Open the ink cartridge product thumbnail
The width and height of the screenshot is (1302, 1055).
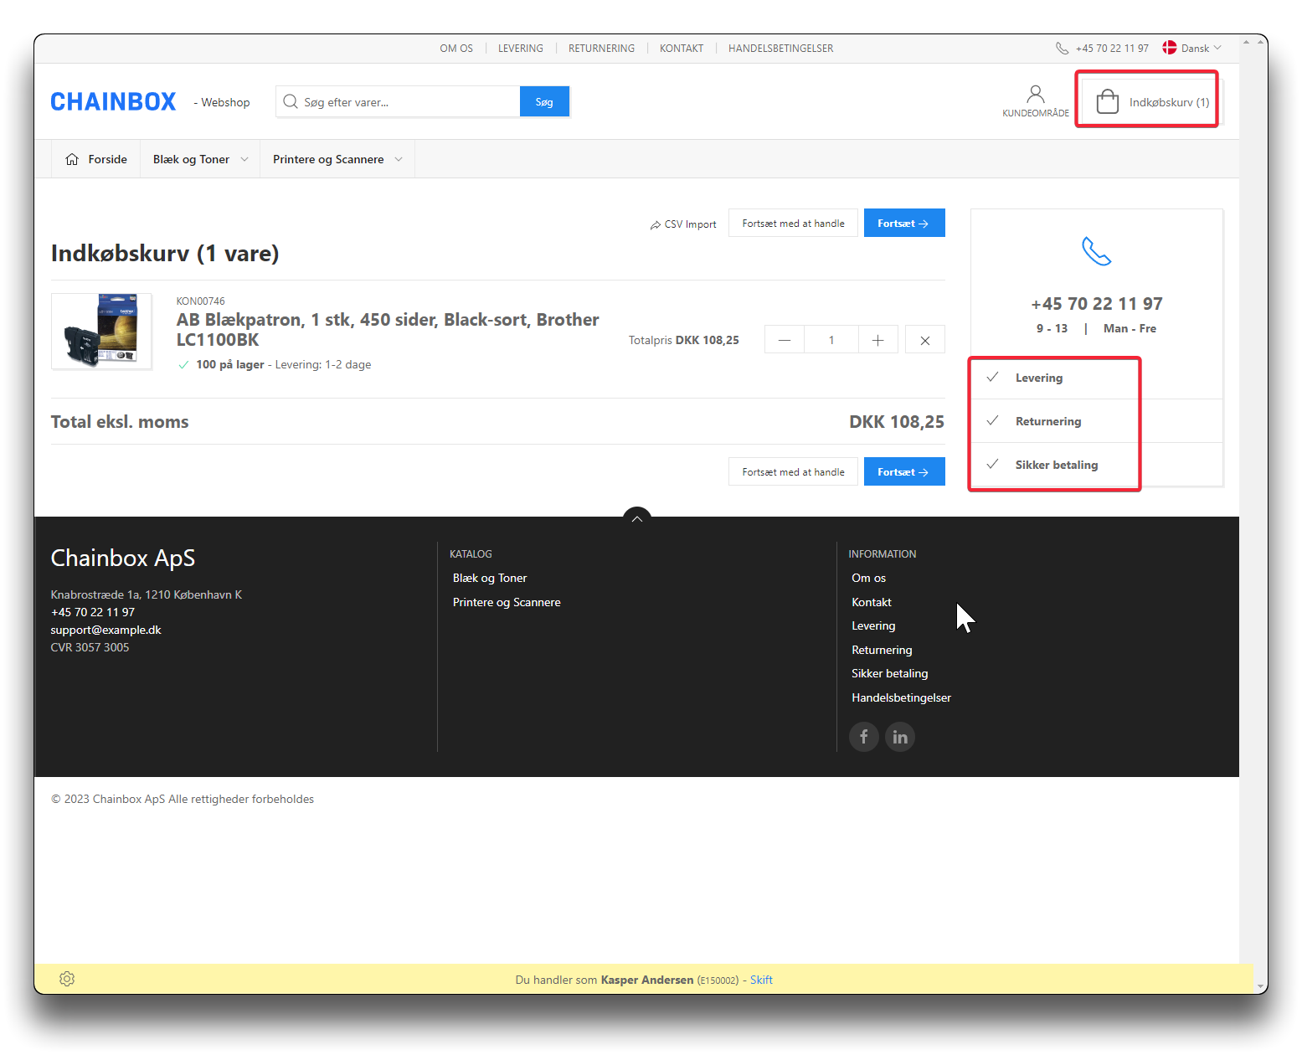coord(101,331)
